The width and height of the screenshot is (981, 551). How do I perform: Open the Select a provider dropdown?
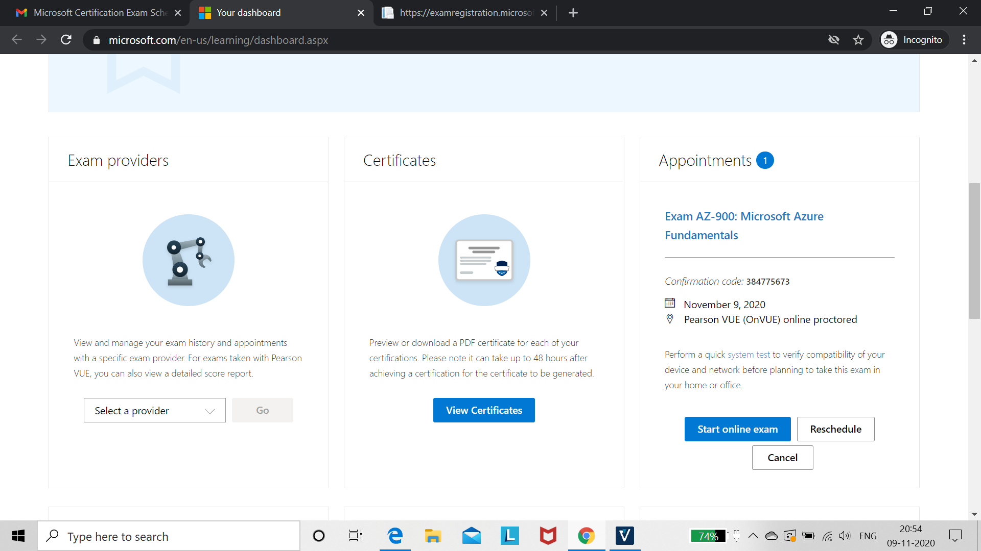(x=154, y=410)
